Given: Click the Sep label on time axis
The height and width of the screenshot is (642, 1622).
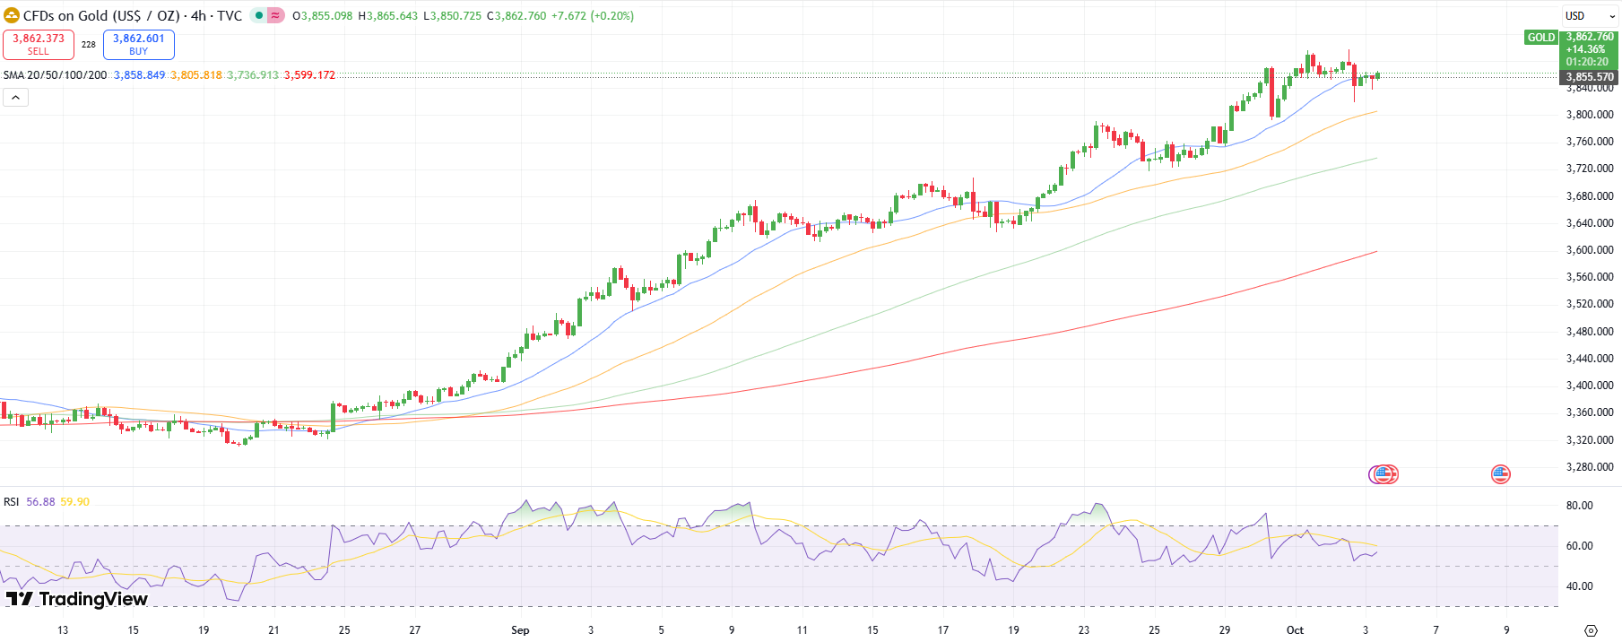Looking at the screenshot, I should click(x=520, y=630).
